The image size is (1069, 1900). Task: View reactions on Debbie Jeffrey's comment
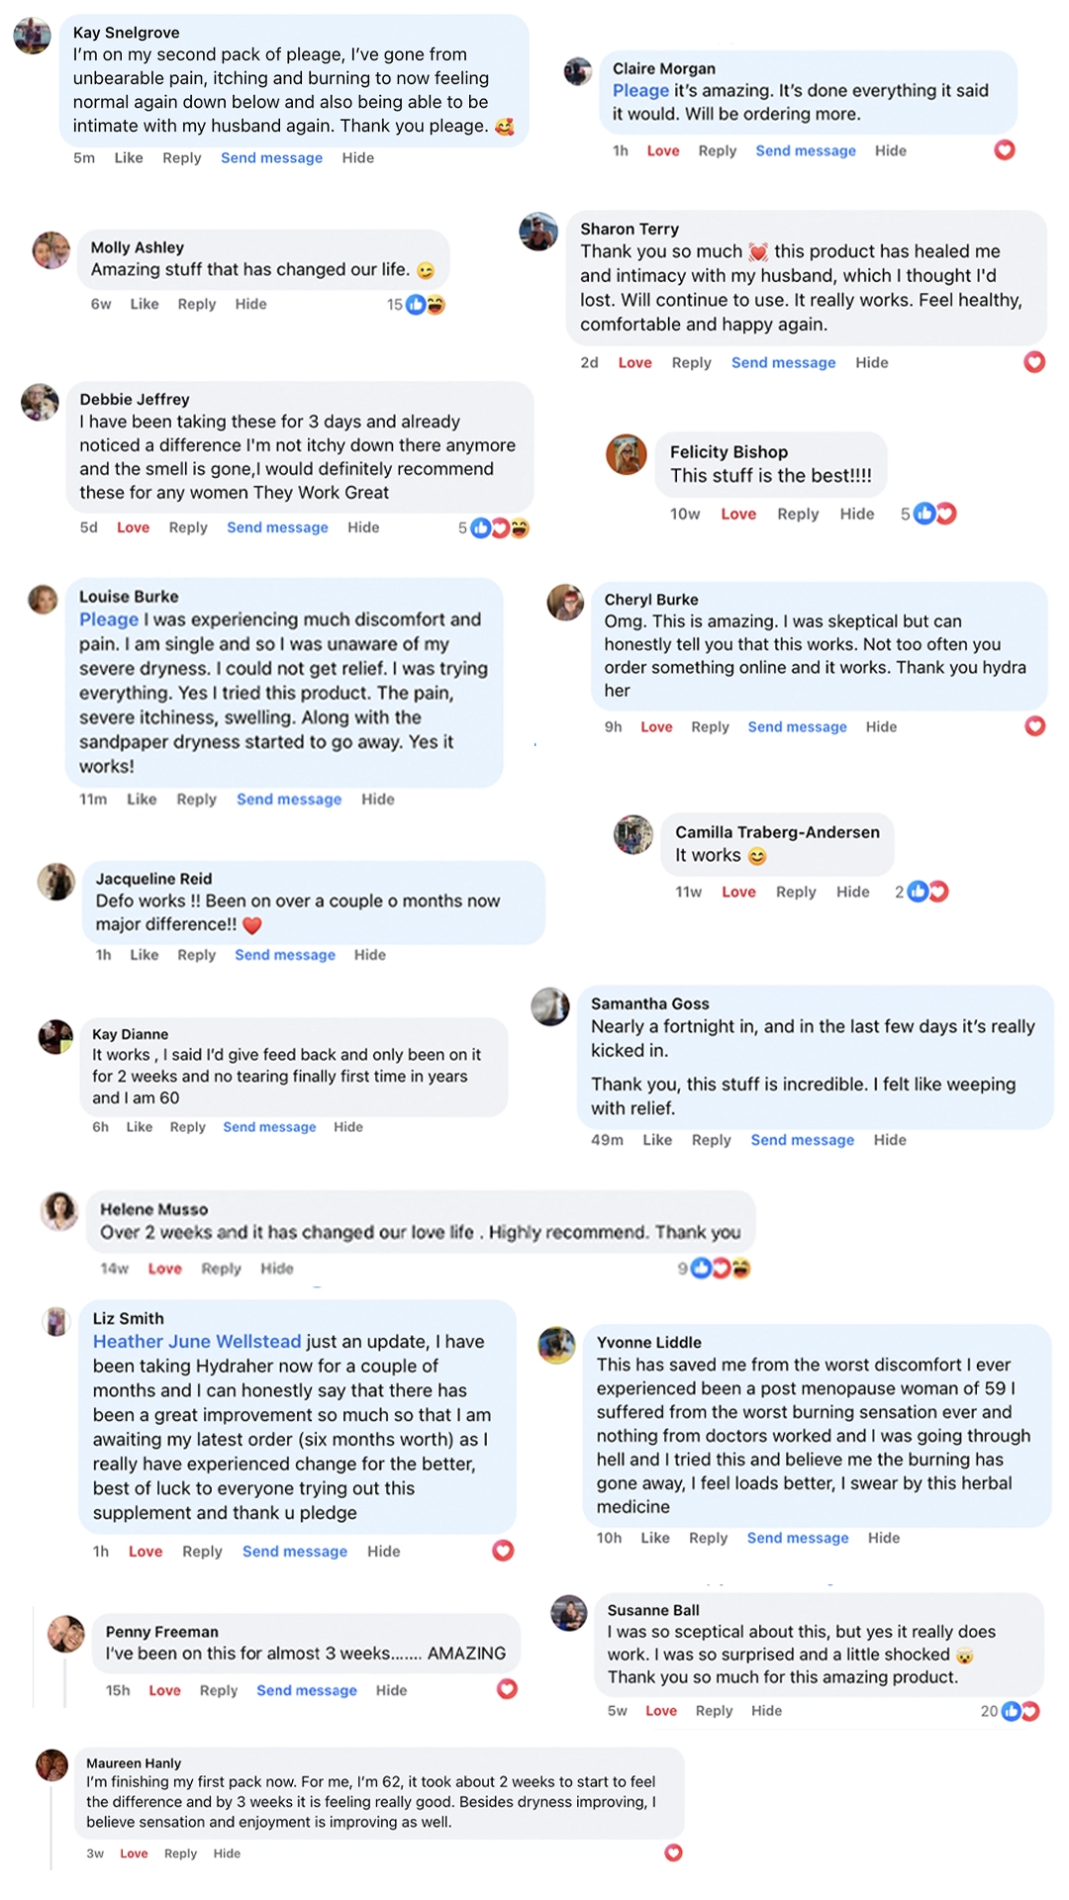(500, 528)
